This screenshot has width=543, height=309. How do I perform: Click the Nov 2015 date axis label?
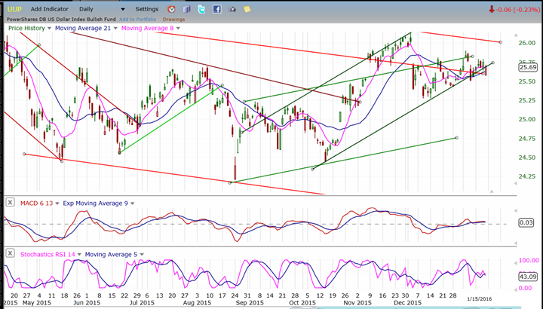coord(357,303)
